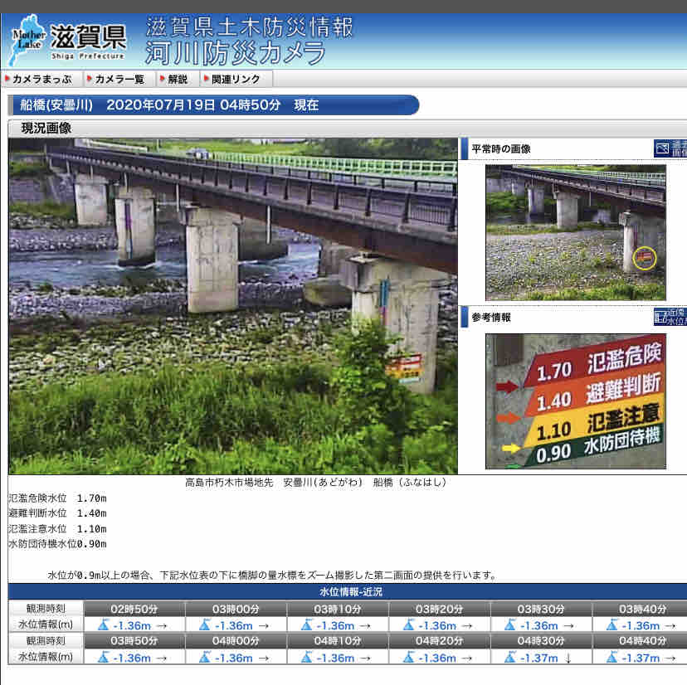Click the 氾濫注意水位 1.10m line
The height and width of the screenshot is (685, 687).
[57, 528]
